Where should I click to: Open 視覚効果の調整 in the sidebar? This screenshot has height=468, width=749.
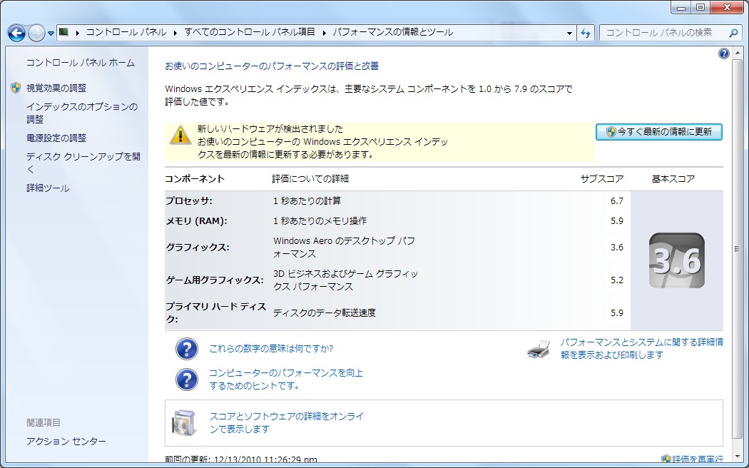point(56,88)
